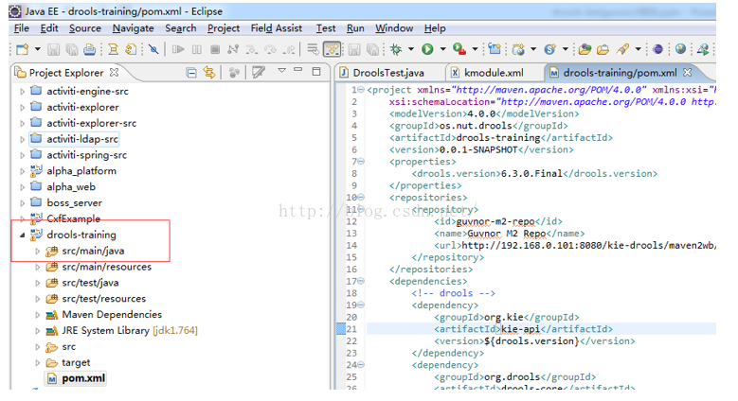Viewport: 738px width, 401px height.
Task: Open External Tools dropdown arrow
Action: click(475, 49)
